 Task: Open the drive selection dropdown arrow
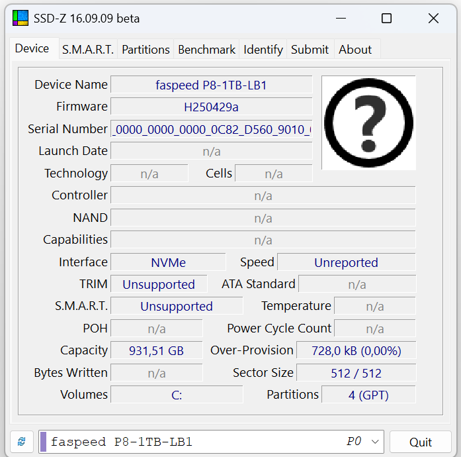point(376,442)
